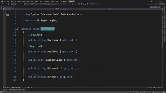Click the Required attribute on line 14
Image resolution: width=166 pixels, height=93 pixels.
coord(35,46)
